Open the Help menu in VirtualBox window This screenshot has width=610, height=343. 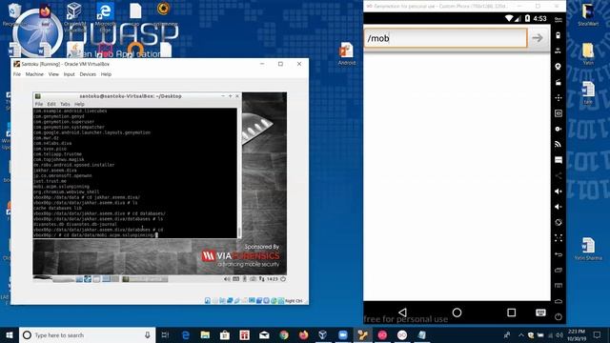(x=106, y=74)
